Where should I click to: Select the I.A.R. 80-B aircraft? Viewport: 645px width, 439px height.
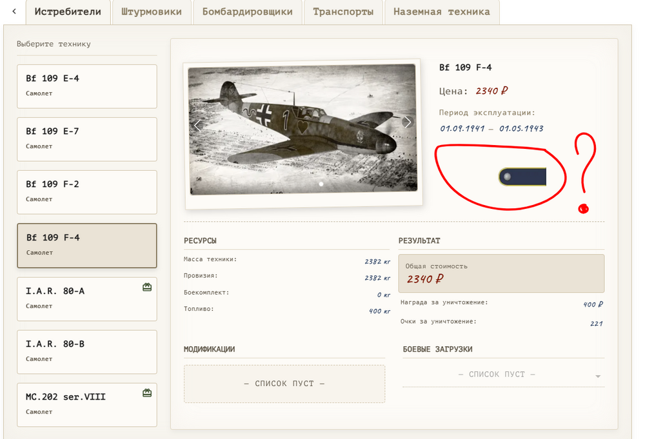click(86, 351)
